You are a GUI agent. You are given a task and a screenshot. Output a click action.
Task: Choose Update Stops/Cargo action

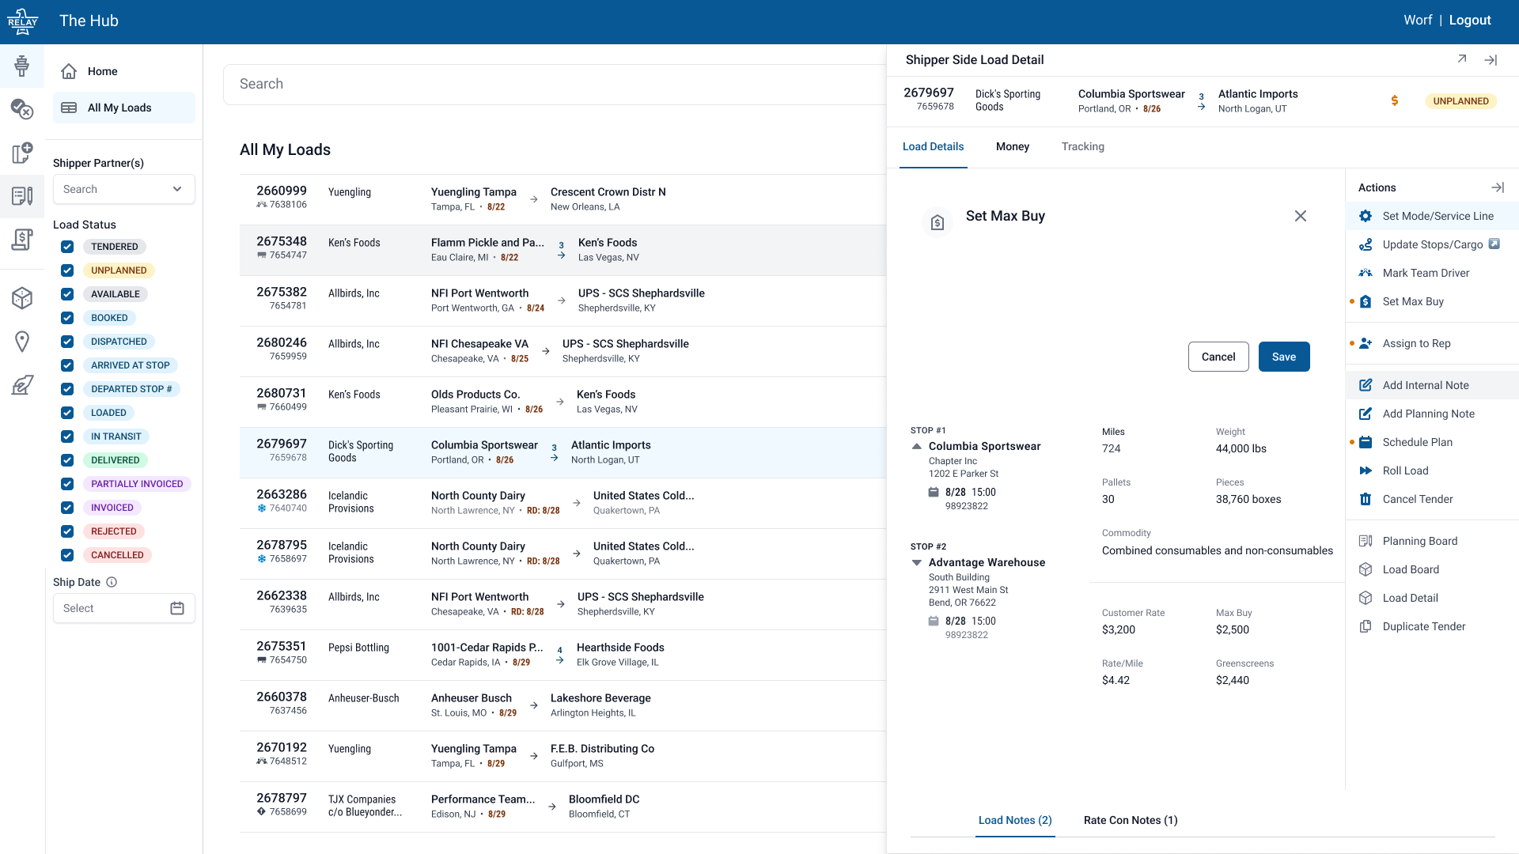pyautogui.click(x=1432, y=244)
